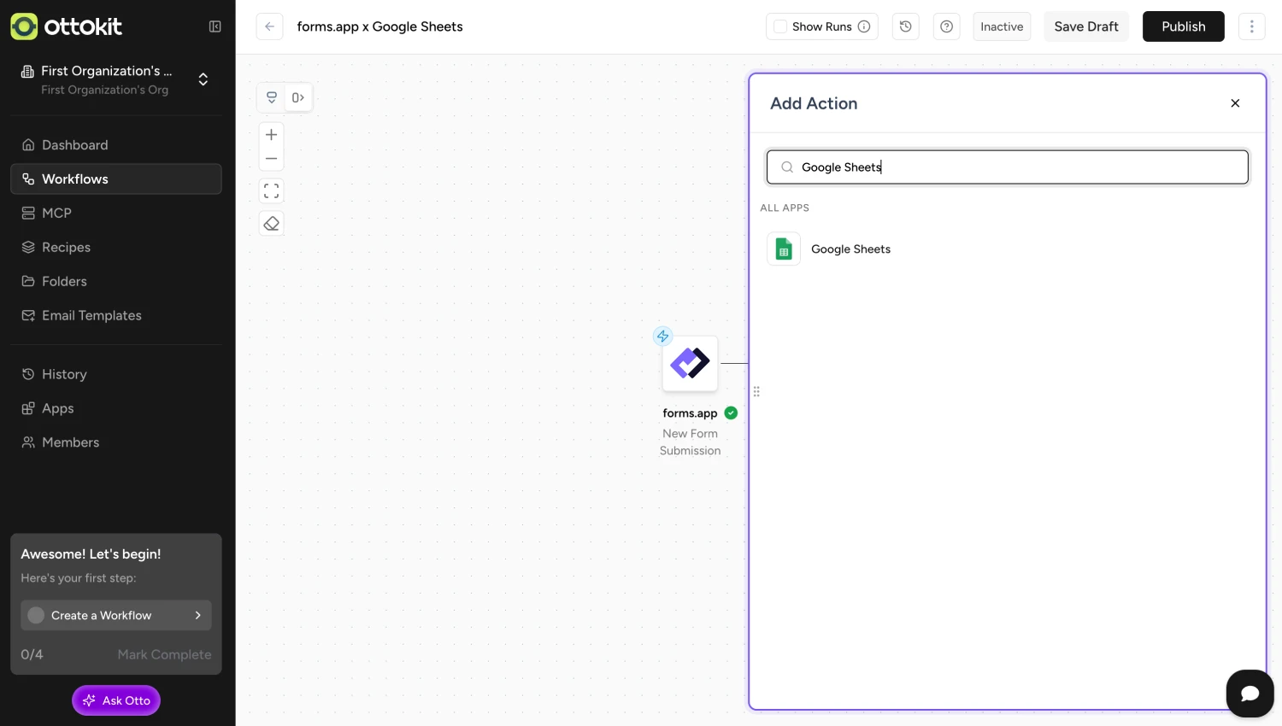The height and width of the screenshot is (726, 1282).
Task: Toggle the Inactive workflow status
Action: [1001, 26]
